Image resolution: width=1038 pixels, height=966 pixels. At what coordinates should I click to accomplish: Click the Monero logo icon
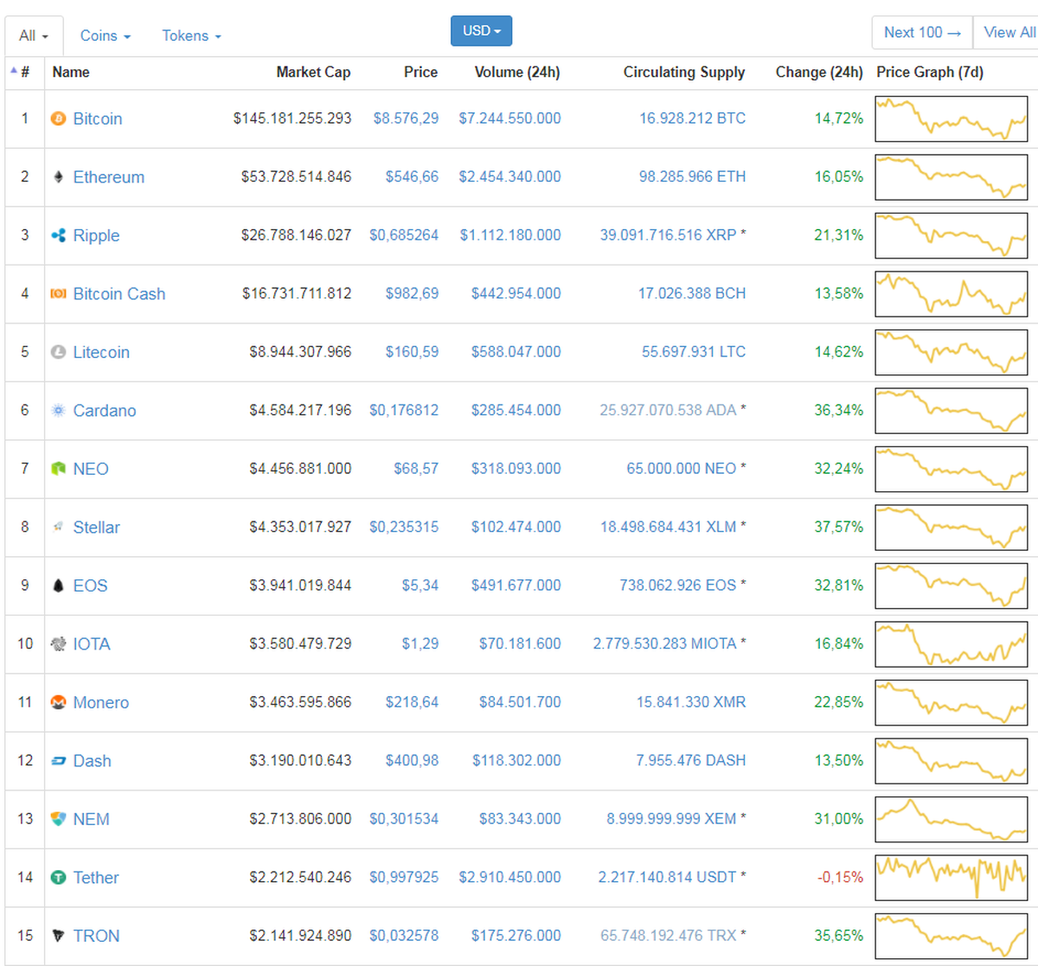[58, 702]
